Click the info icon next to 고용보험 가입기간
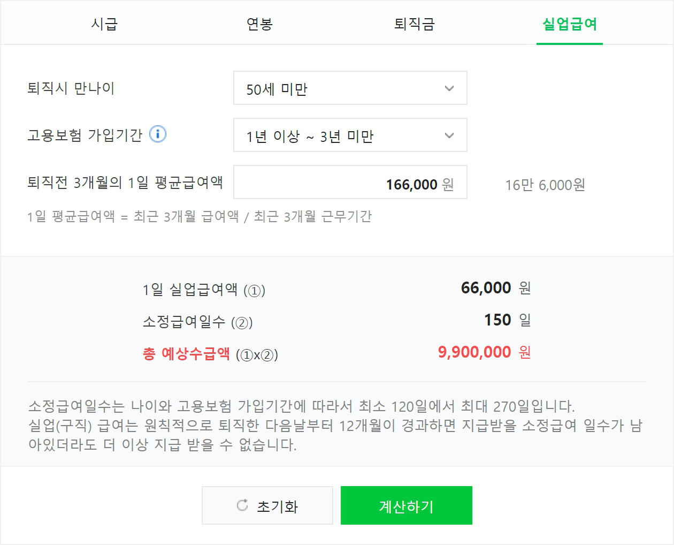The height and width of the screenshot is (545, 674). (158, 135)
